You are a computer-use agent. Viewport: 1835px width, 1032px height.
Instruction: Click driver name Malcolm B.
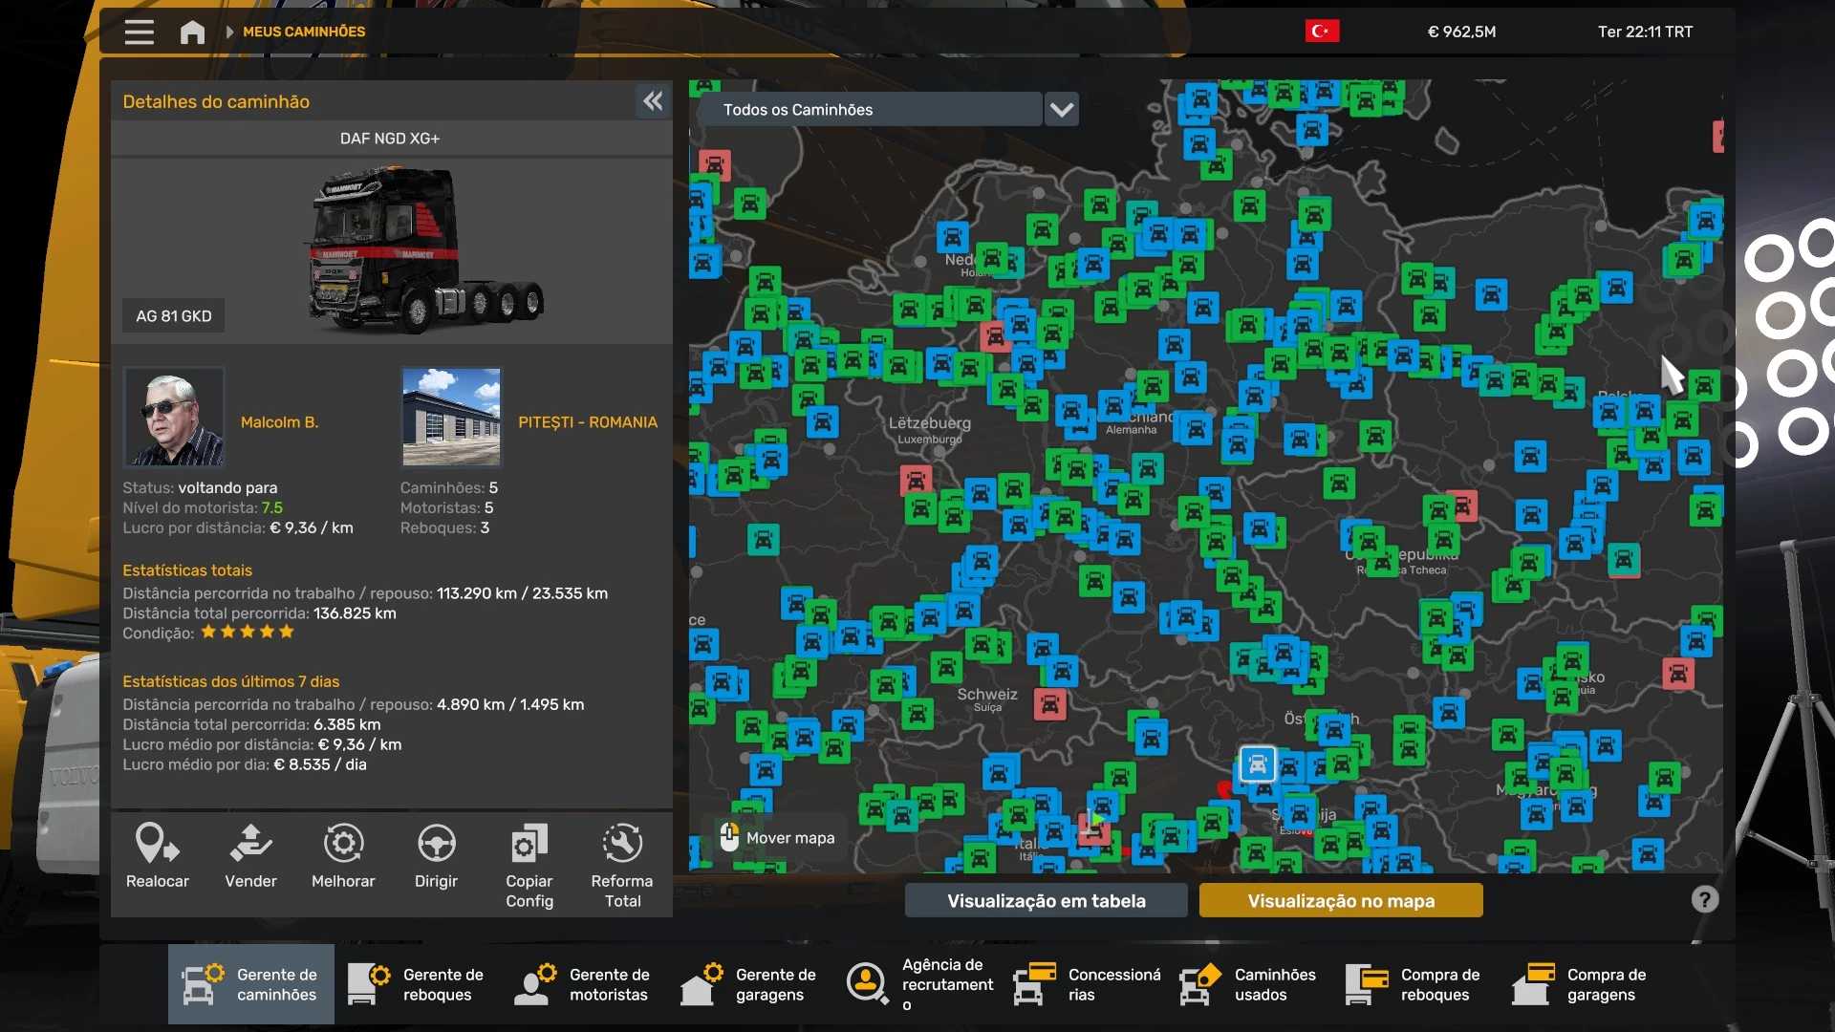(279, 421)
